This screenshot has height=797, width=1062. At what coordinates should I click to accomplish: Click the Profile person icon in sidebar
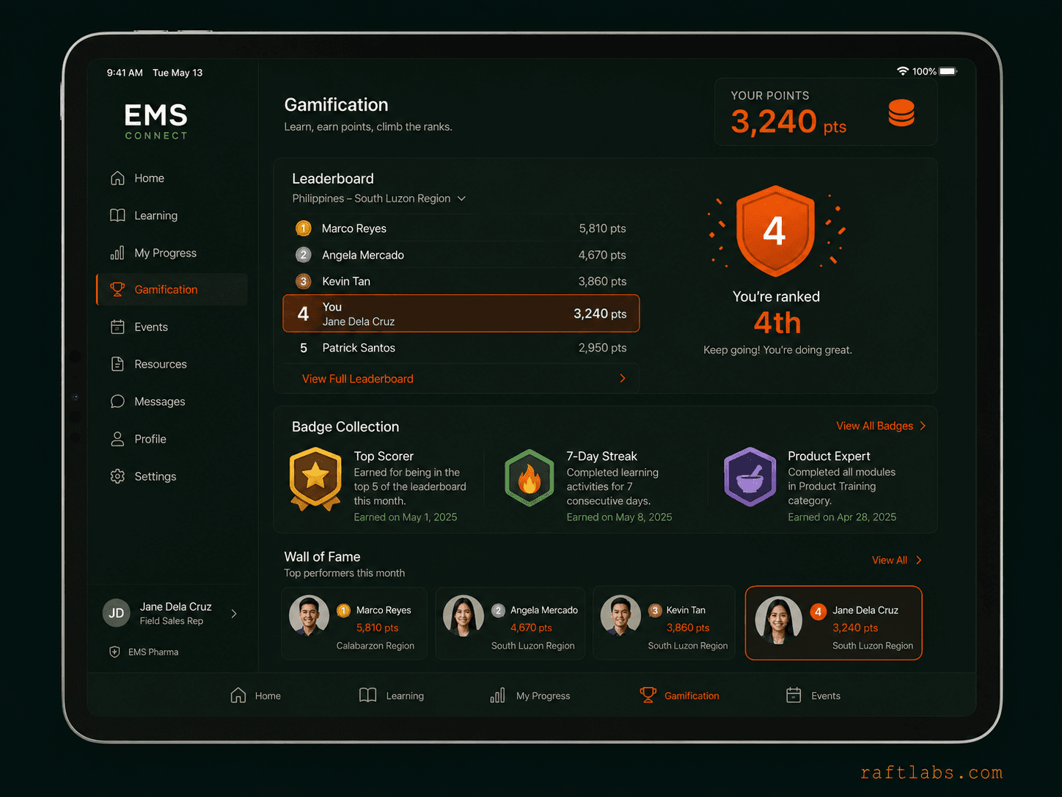point(117,439)
